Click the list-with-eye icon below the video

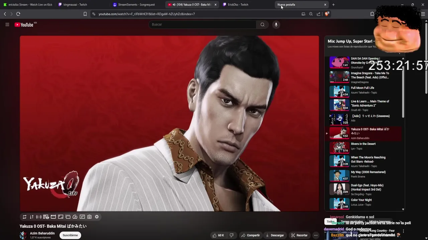point(46,217)
